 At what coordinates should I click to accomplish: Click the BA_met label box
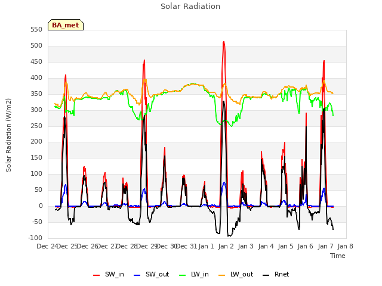point(66,25)
